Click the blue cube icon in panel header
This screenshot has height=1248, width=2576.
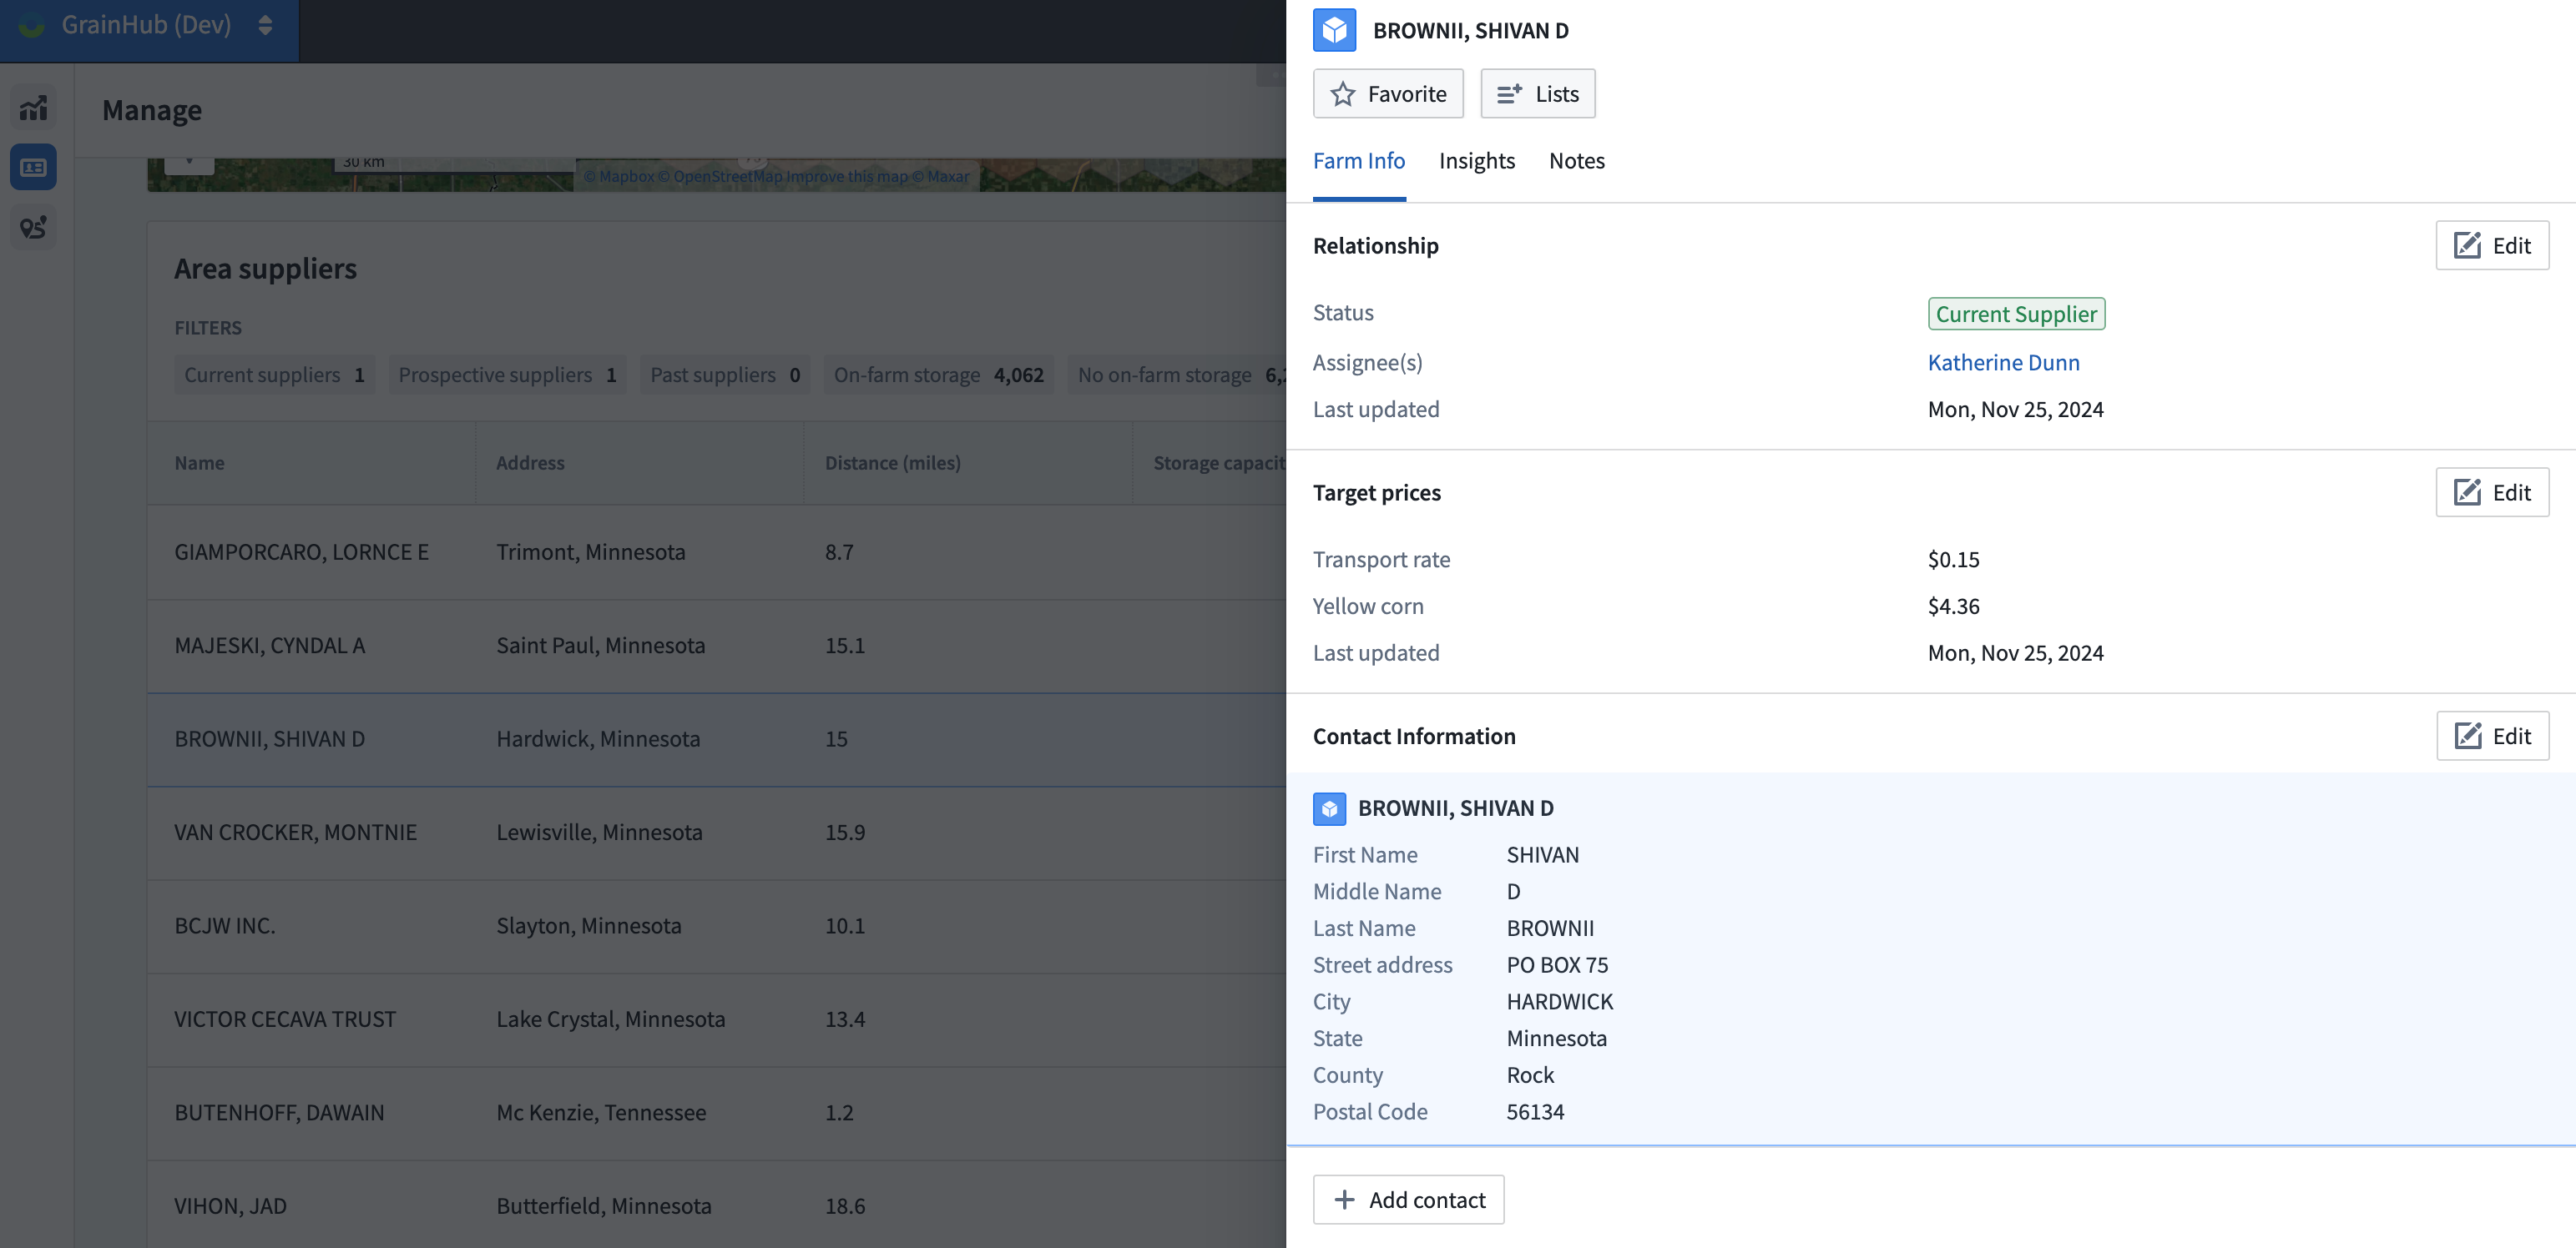(x=1334, y=30)
